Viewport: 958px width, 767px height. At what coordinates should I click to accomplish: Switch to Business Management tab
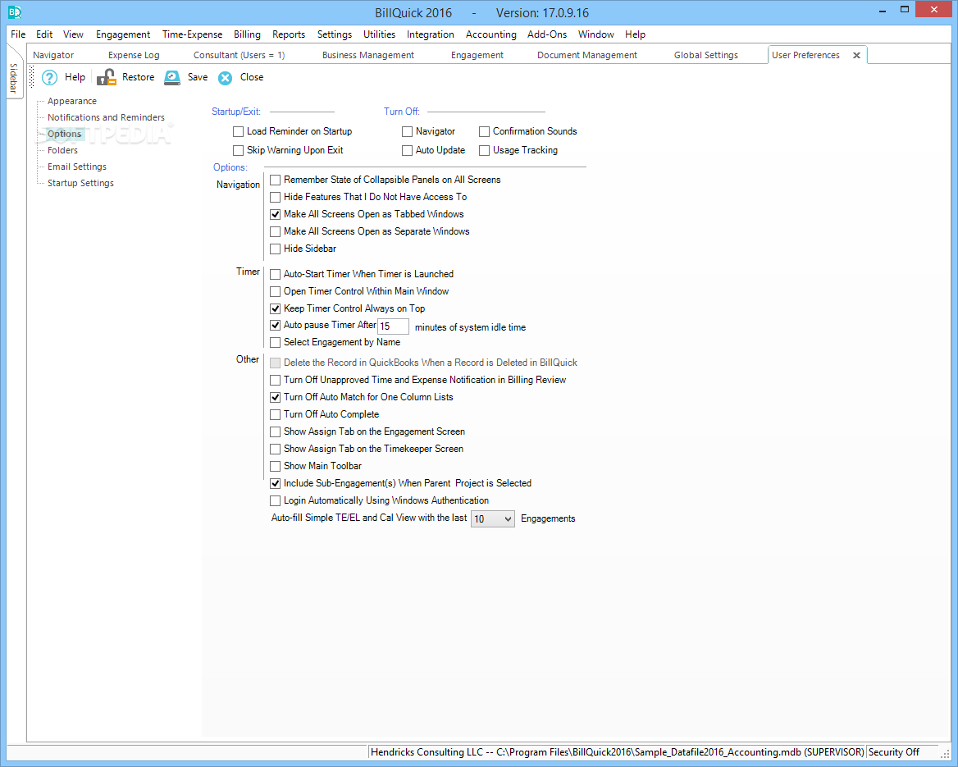coord(367,55)
